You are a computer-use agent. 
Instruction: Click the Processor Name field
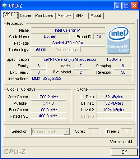tap(68, 30)
